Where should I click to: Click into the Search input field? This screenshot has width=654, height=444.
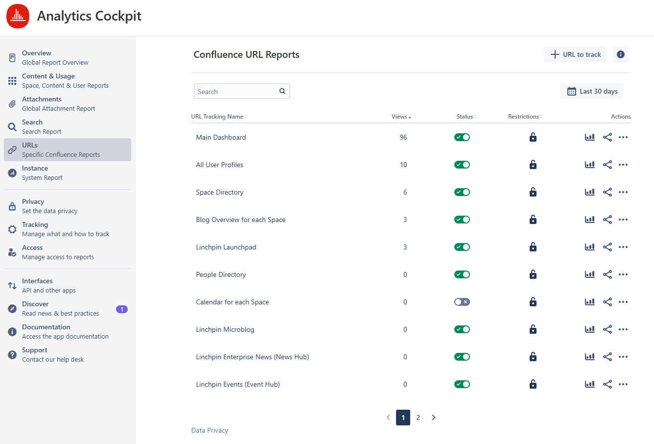(236, 92)
